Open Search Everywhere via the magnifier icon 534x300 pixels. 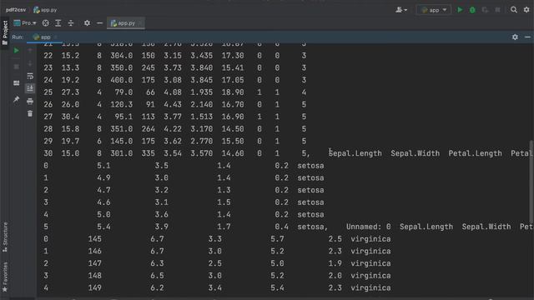[x=514, y=10]
